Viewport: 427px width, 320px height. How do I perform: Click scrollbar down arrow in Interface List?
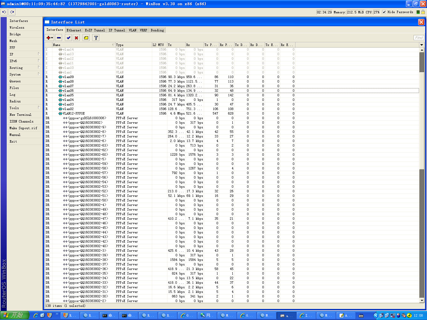coord(422,300)
